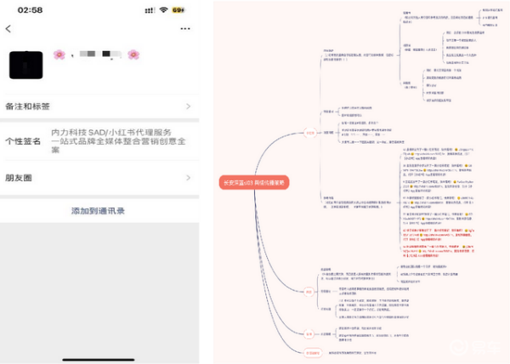Tap the 02:58 clock in status bar
Viewport: 510px width, 364px height.
pyautogui.click(x=30, y=9)
